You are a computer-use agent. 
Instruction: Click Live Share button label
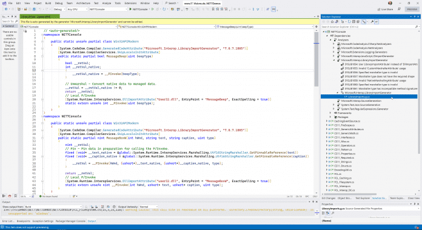pyautogui.click(x=387, y=9)
